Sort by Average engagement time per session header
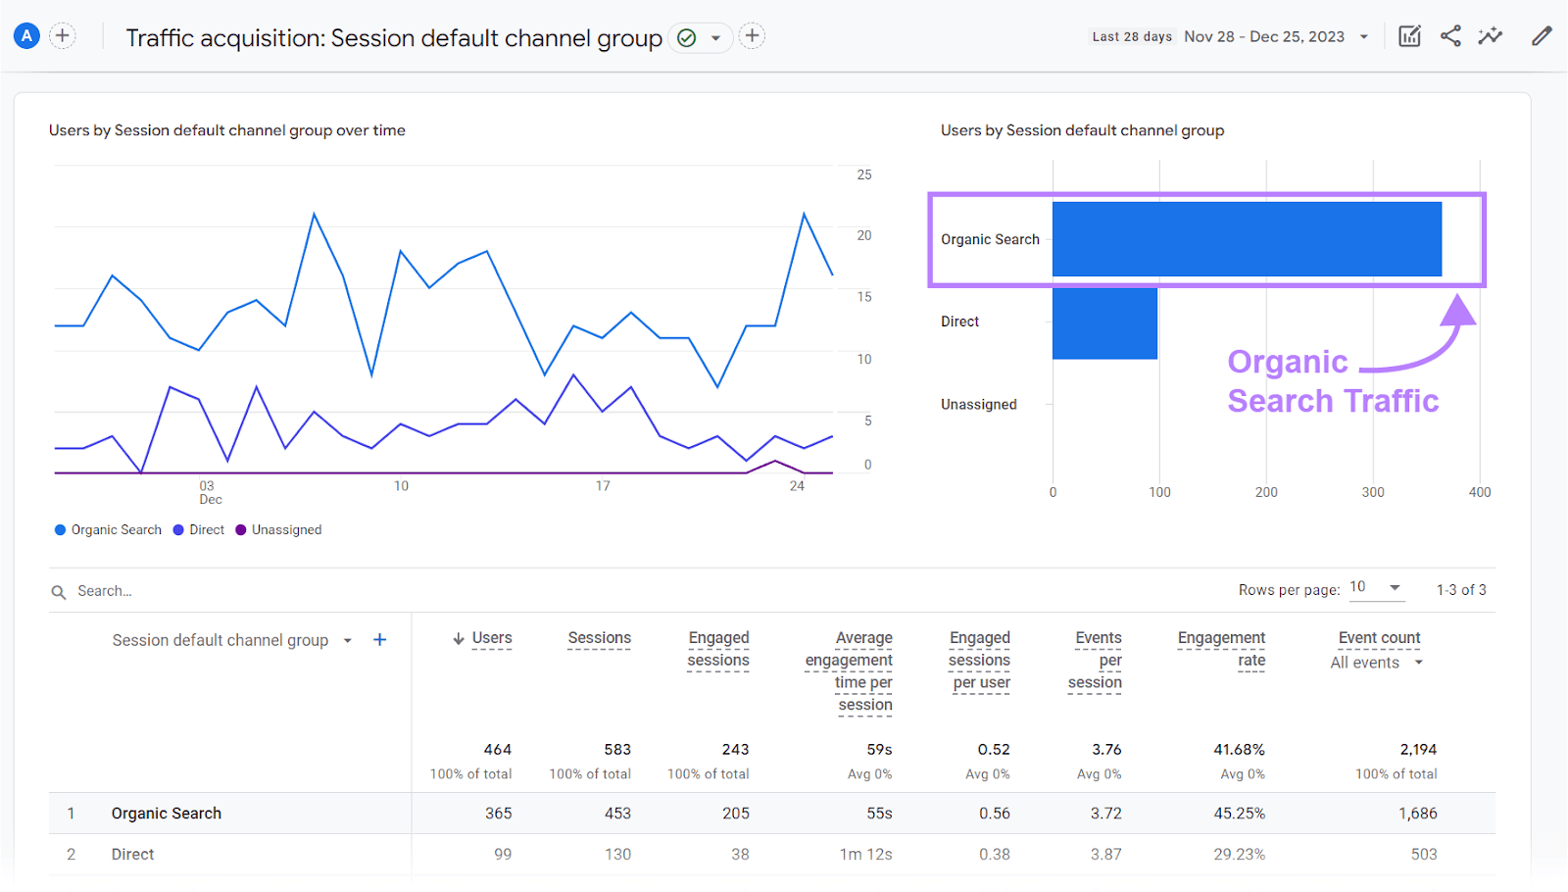1568x892 pixels. coord(850,671)
